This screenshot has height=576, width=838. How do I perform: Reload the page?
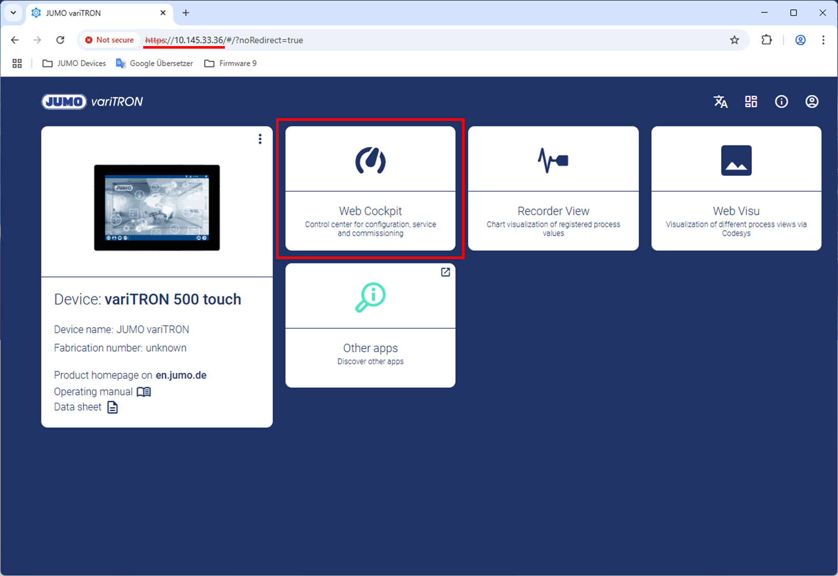pos(60,40)
